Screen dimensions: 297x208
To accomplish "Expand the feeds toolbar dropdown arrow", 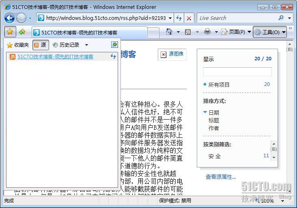I will coord(197,32).
